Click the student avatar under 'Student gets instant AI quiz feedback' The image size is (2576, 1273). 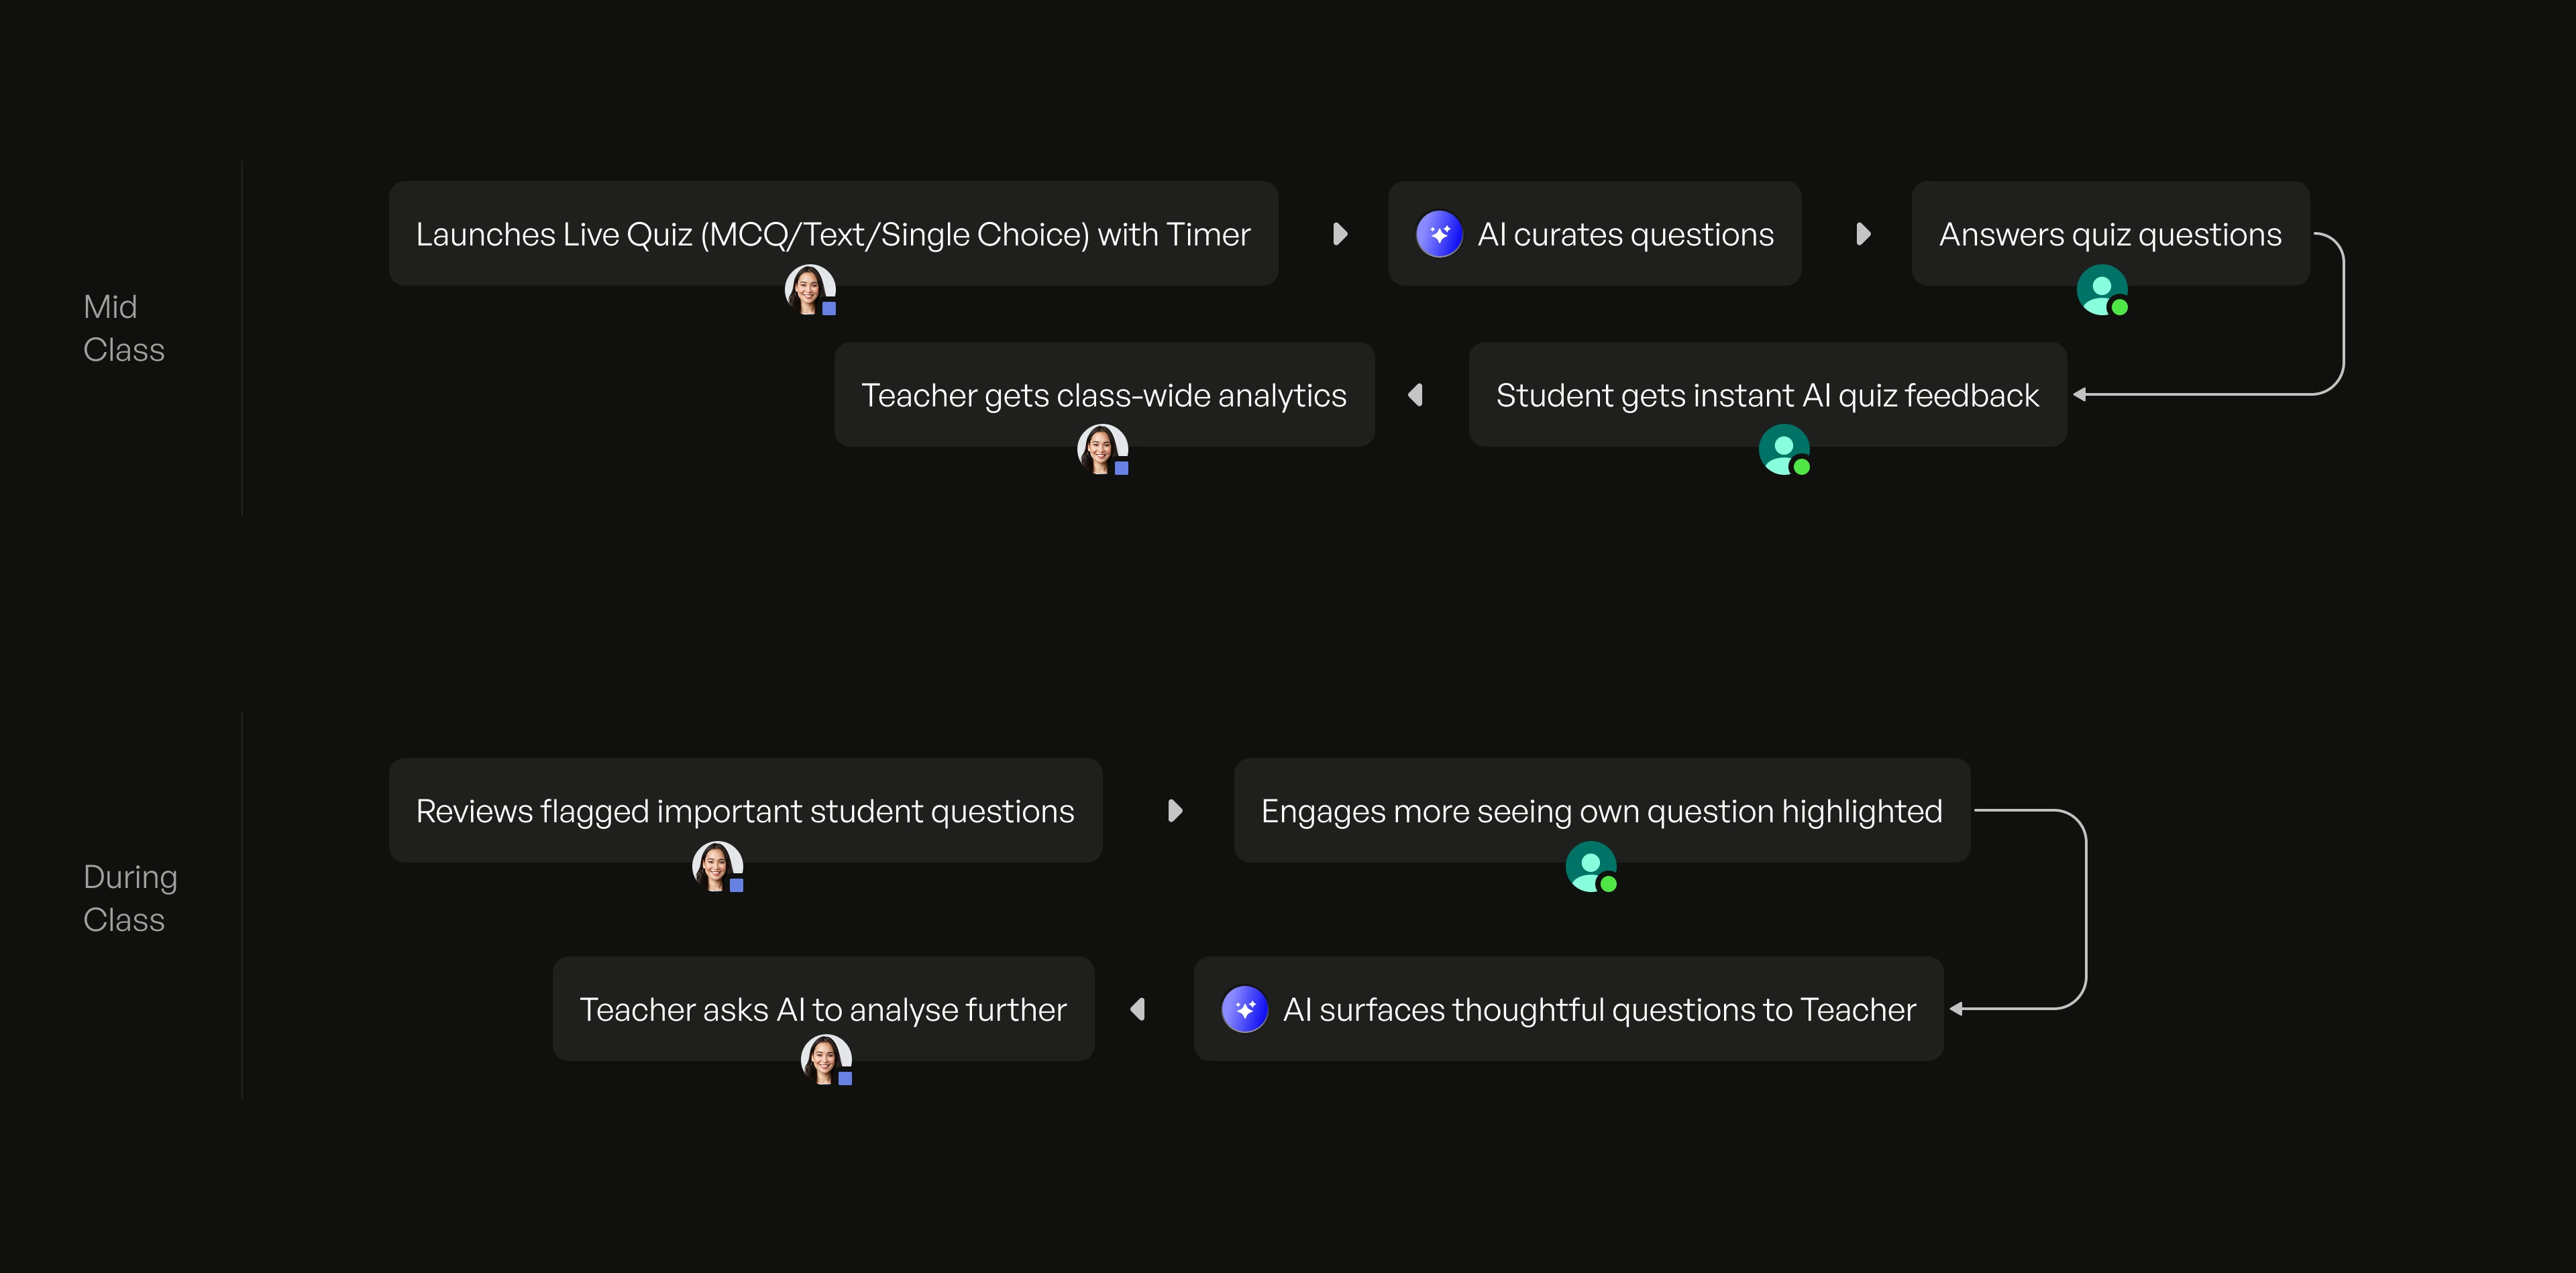tap(1784, 449)
